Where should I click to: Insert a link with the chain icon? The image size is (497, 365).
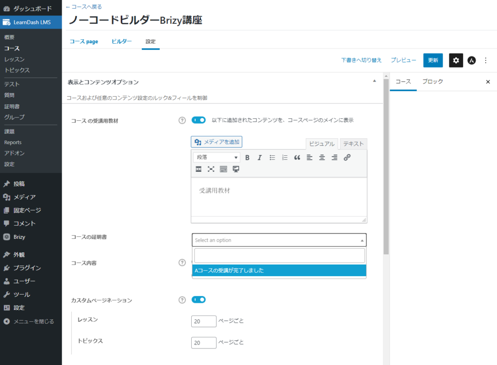click(347, 157)
